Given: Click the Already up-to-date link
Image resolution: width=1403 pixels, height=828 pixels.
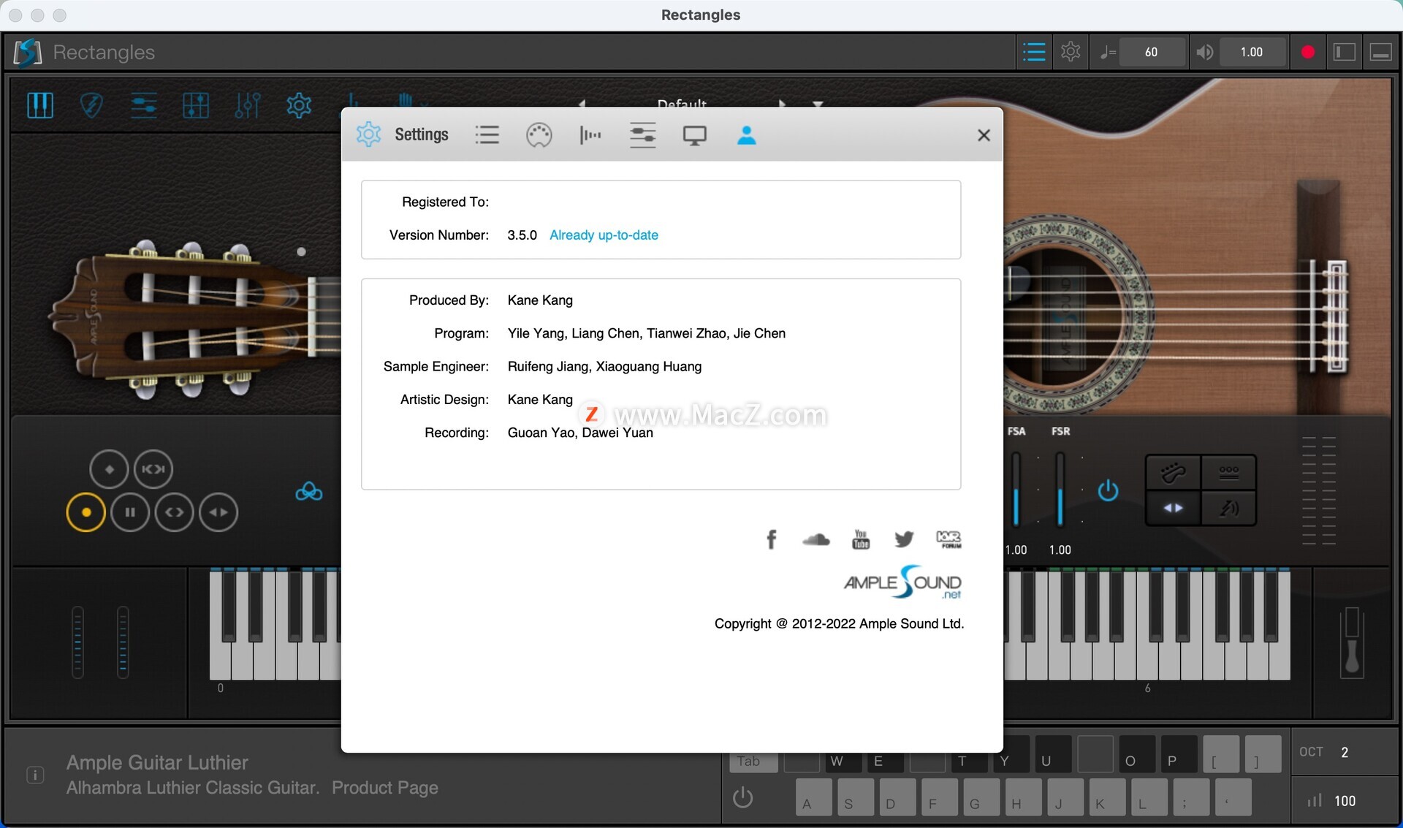Looking at the screenshot, I should click(x=604, y=235).
